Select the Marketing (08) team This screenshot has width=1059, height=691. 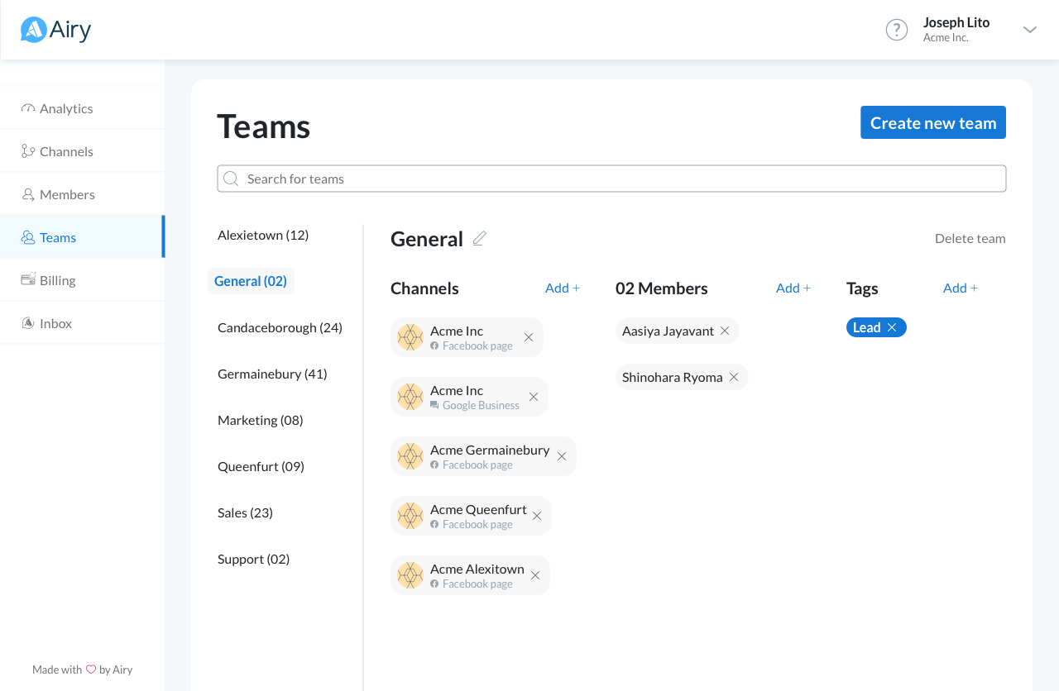coord(261,420)
